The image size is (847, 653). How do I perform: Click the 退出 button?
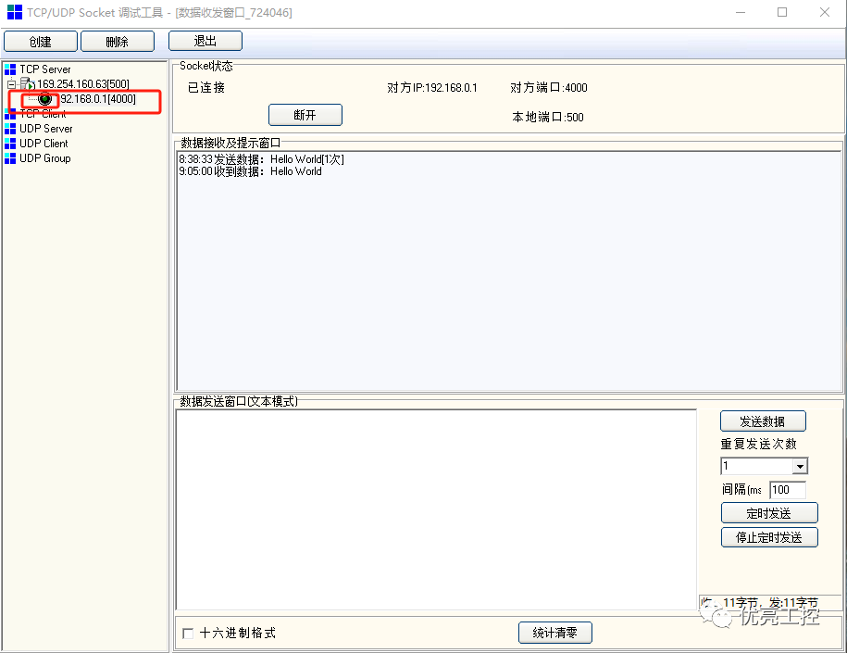[206, 41]
